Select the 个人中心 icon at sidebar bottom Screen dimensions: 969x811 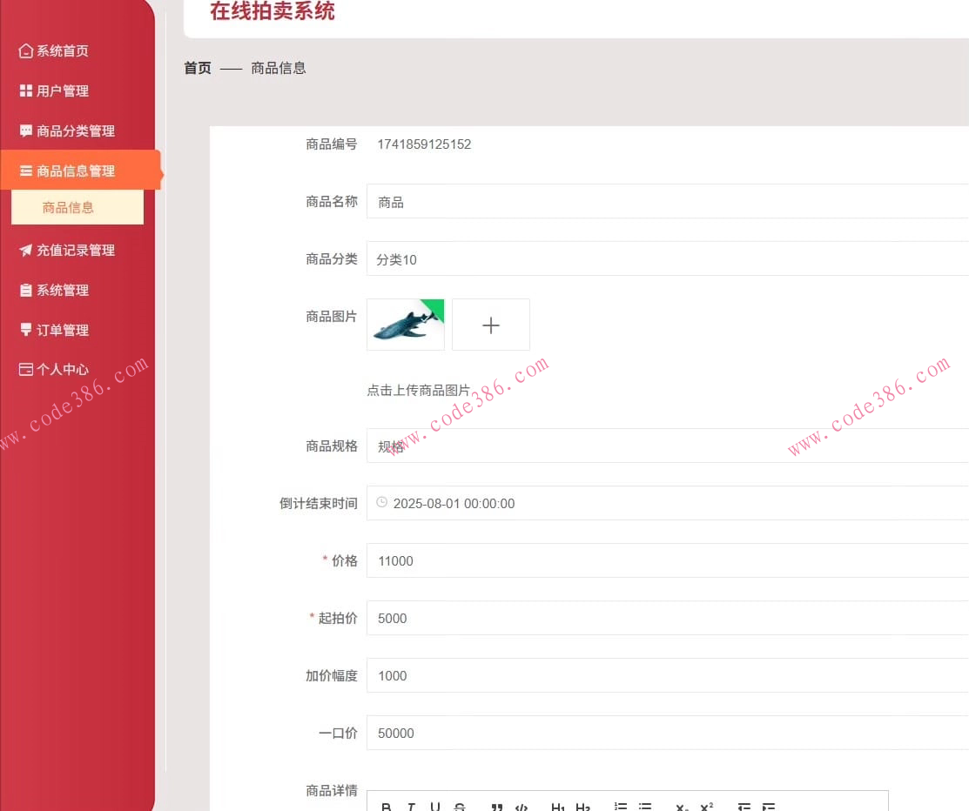click(27, 370)
